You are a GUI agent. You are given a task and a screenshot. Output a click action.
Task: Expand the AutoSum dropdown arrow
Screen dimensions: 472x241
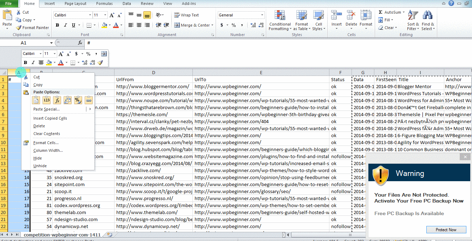tap(404, 12)
